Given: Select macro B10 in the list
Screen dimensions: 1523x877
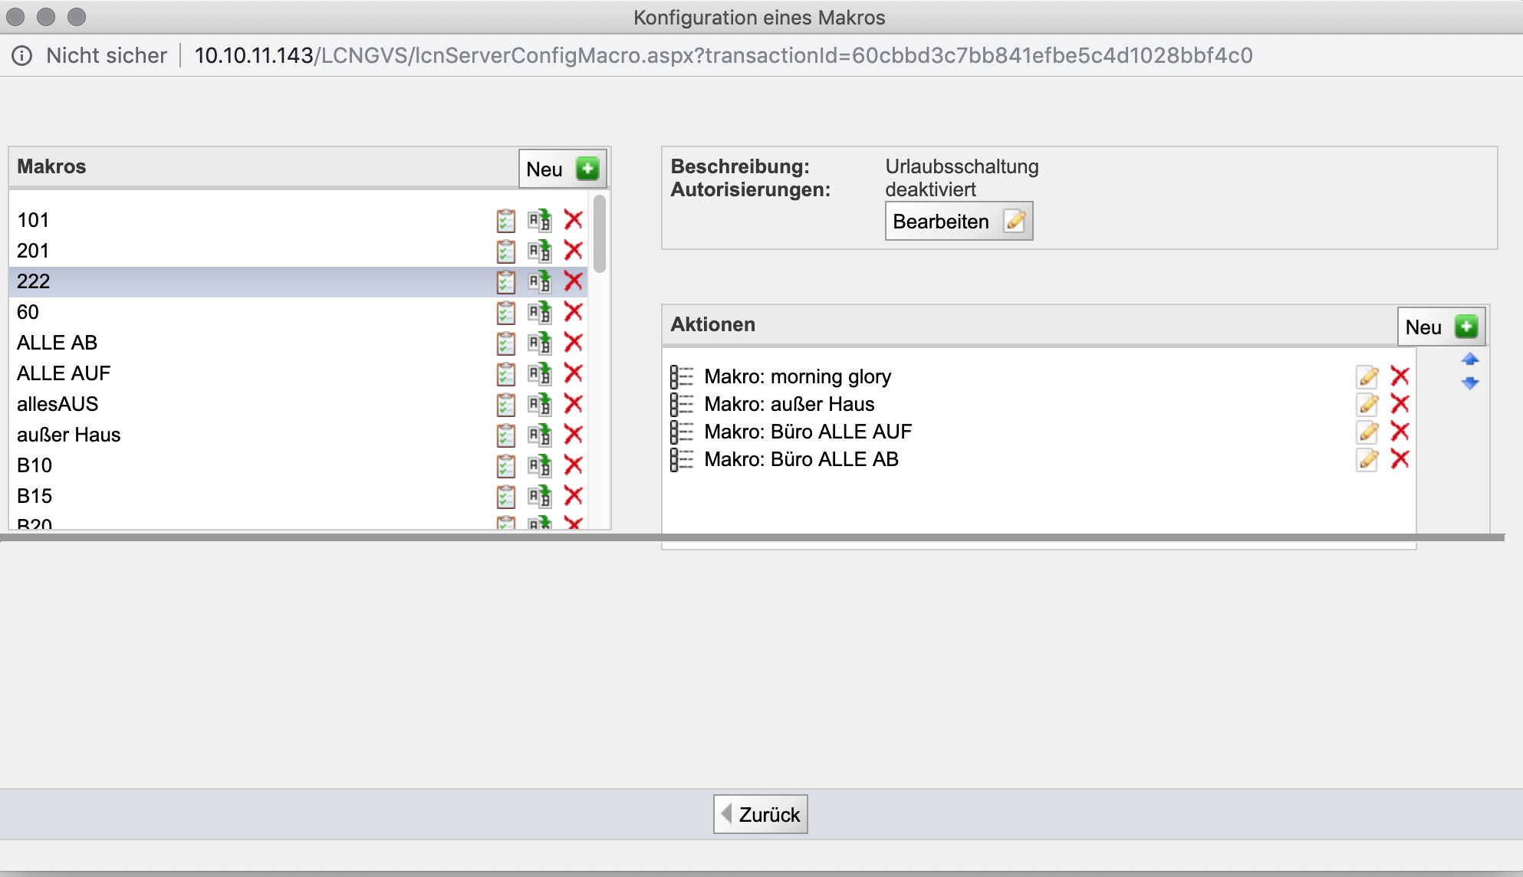Looking at the screenshot, I should (35, 465).
